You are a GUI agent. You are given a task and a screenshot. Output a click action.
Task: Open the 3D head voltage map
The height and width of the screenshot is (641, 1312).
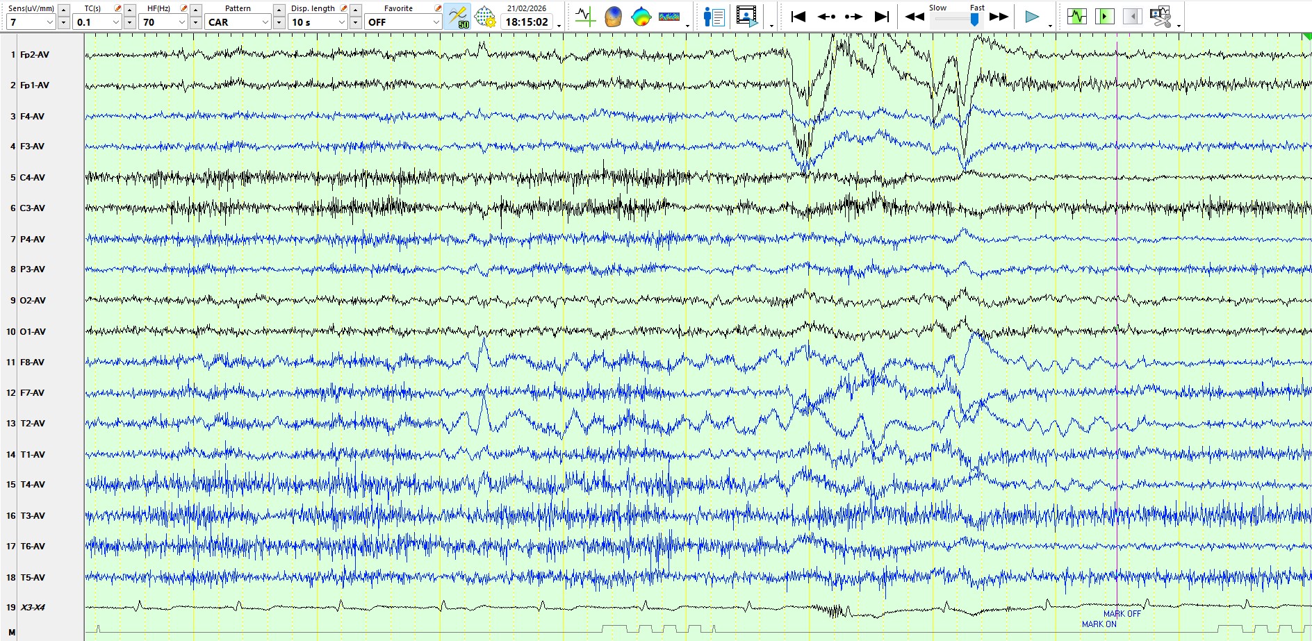pos(613,17)
